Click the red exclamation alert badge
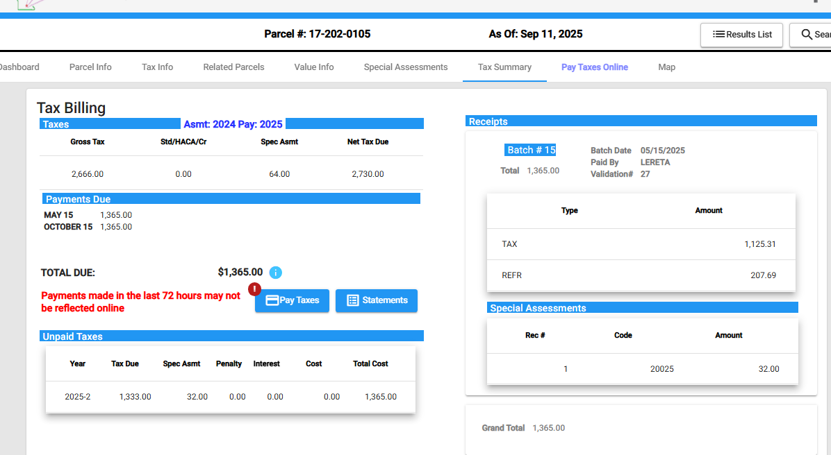Viewport: 831px width, 455px height. pos(254,289)
